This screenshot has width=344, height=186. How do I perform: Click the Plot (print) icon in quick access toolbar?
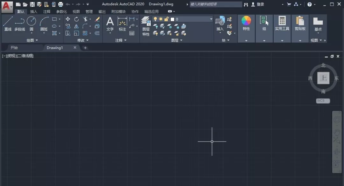(x=61, y=4)
